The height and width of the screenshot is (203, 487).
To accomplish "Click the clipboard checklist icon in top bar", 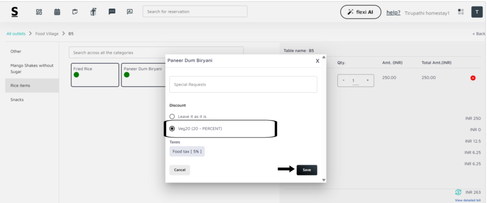I will [75, 12].
